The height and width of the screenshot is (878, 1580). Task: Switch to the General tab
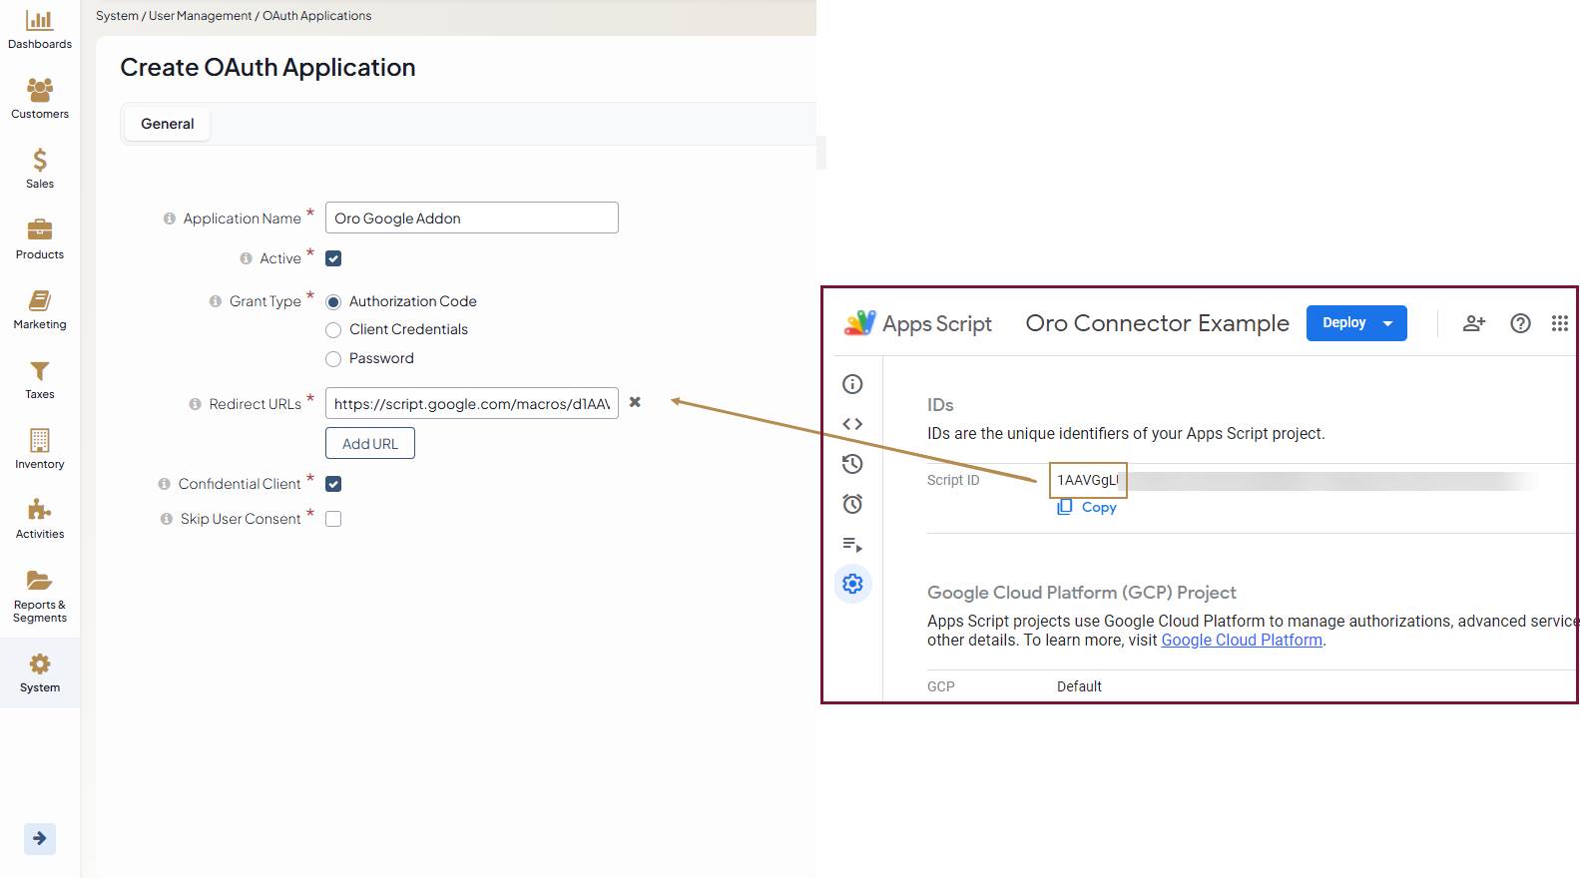coord(168,124)
